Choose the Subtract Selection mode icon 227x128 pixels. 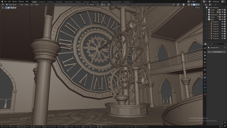pos(11,8)
